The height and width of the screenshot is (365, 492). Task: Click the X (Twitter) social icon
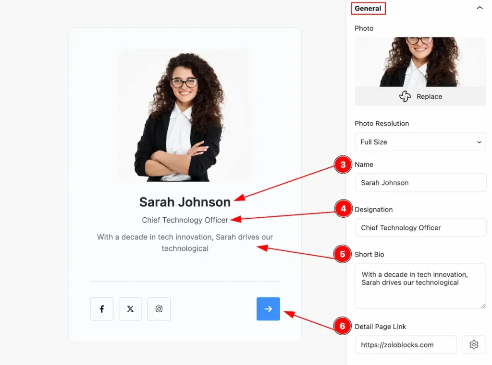pos(130,309)
